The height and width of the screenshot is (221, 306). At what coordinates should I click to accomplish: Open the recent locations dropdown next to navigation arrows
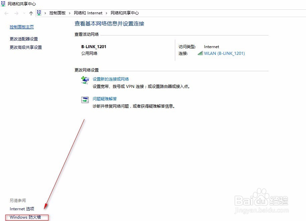[23, 13]
